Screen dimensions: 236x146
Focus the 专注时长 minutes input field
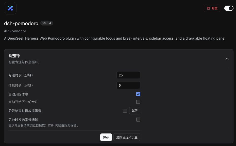click(128, 75)
